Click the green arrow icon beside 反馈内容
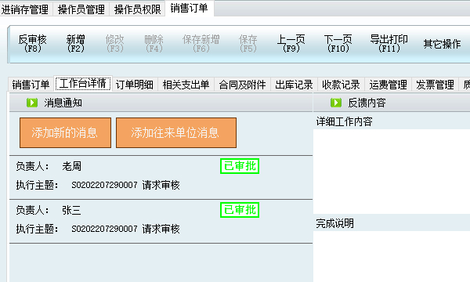This screenshot has width=470, height=282. tap(336, 103)
